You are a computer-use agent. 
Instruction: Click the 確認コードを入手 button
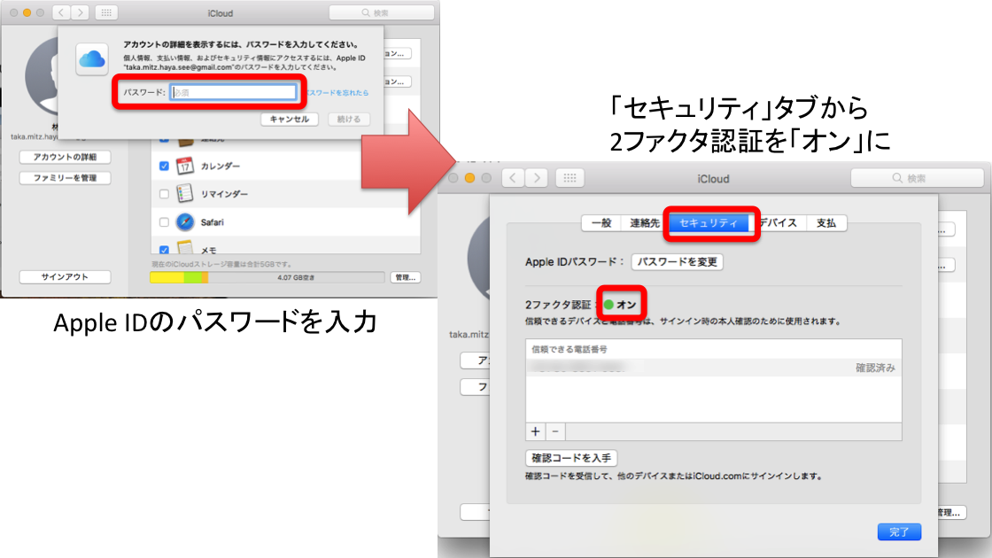point(571,458)
